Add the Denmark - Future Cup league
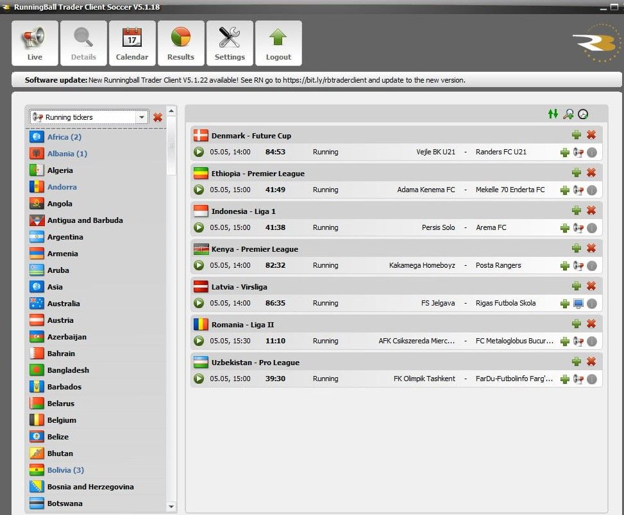 pos(577,135)
